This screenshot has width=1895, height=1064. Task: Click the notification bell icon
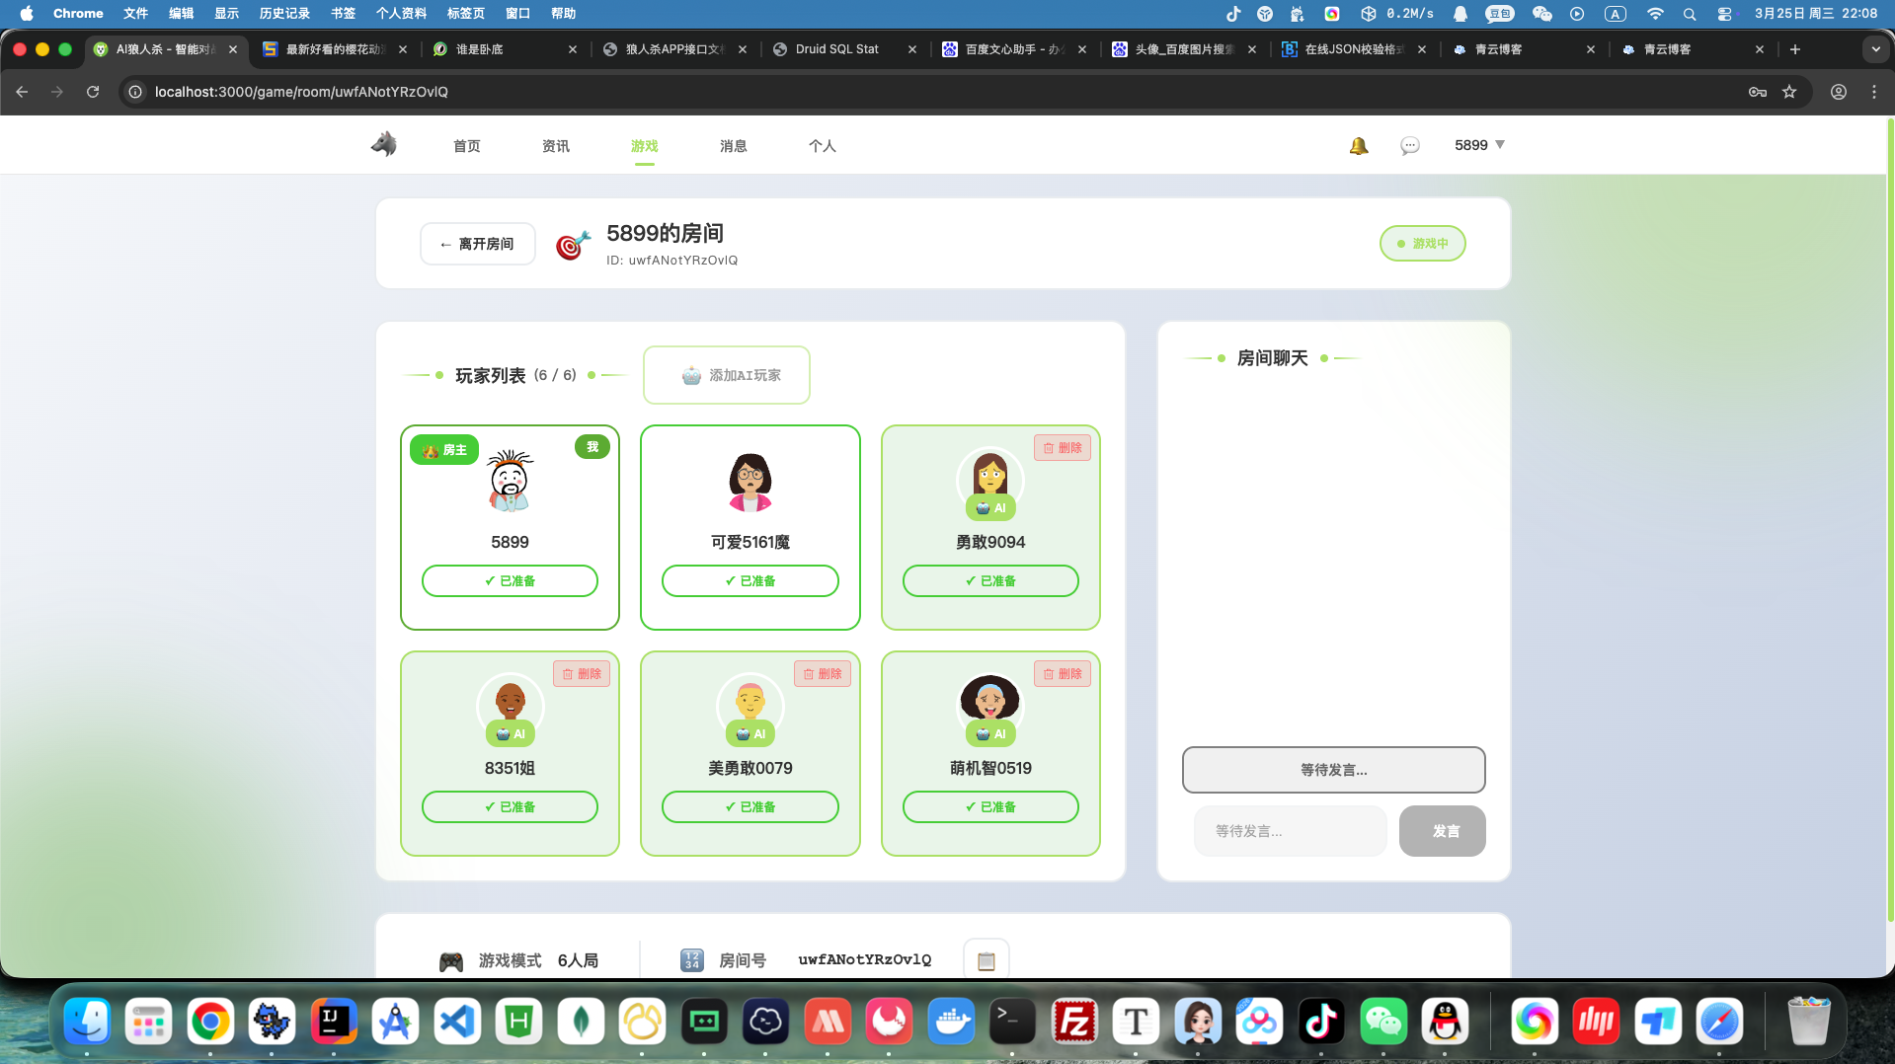coord(1359,146)
